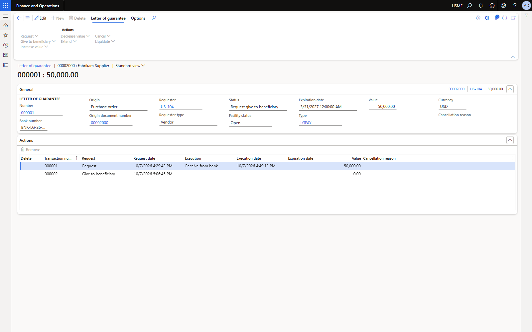Open Give to beneficiary dropdown action
Screen dimensions: 532x332
pyautogui.click(x=38, y=41)
